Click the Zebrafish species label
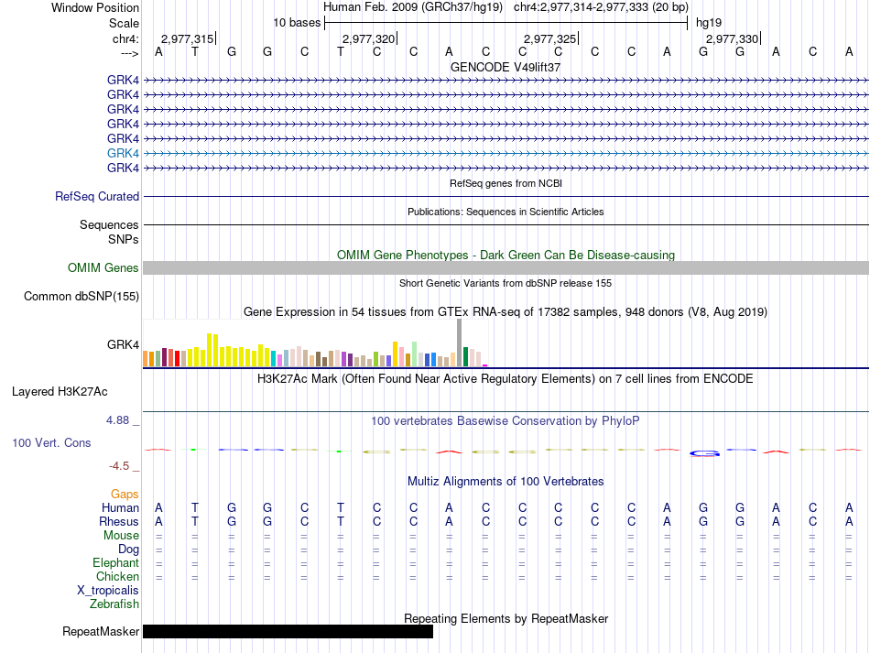The image size is (870, 653). (114, 604)
